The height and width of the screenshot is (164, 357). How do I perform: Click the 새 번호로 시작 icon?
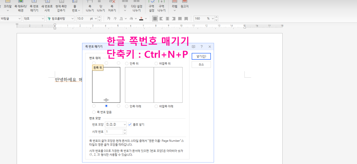(47, 6)
